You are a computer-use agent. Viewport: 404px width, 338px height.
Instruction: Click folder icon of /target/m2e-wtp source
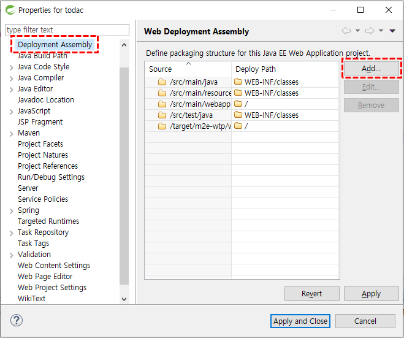(x=162, y=126)
